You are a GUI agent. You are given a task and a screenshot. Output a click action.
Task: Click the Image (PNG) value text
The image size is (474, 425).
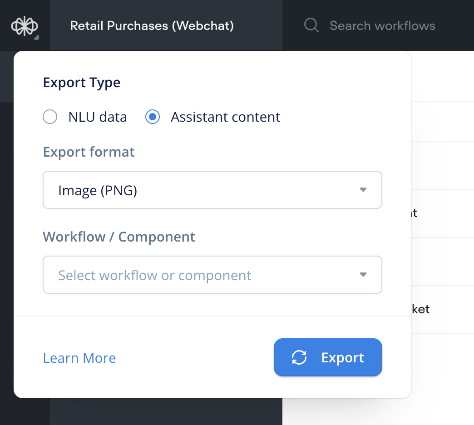(x=97, y=190)
